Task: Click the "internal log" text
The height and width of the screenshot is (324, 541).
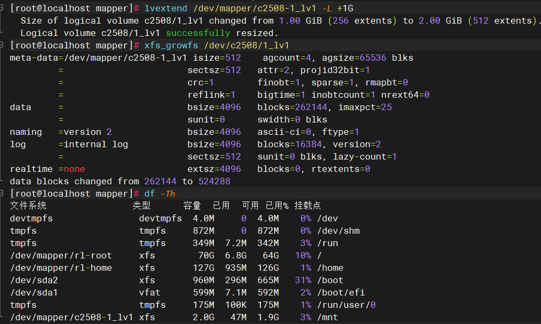Action: coord(96,145)
